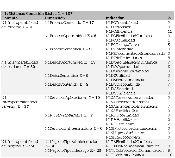The image size is (175, 158).
Task: Click the N1DatosOportunidad dimension cell
Action: 70,62
